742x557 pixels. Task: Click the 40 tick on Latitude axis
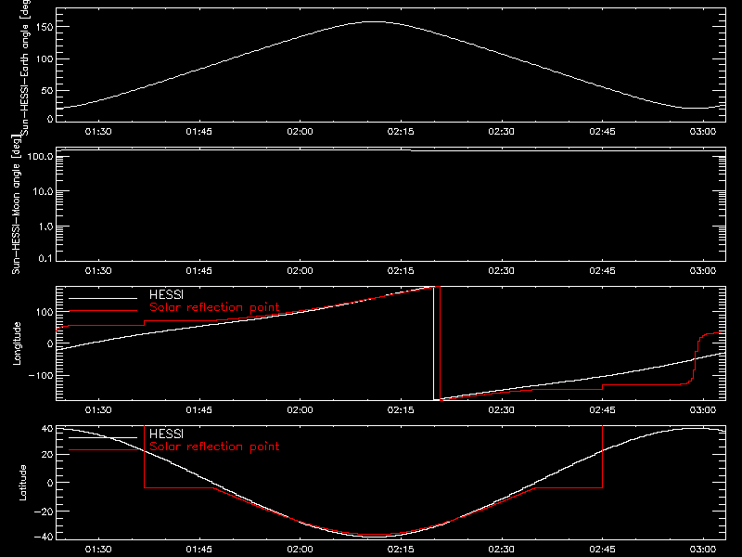(x=47, y=428)
